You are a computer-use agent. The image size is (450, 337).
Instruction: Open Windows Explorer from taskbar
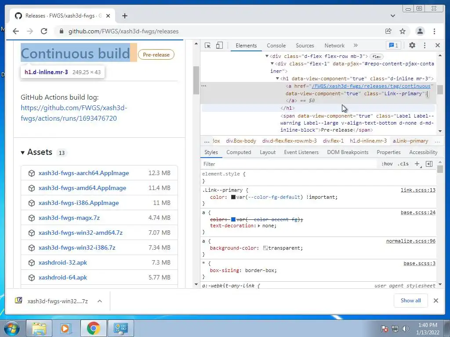click(39, 328)
